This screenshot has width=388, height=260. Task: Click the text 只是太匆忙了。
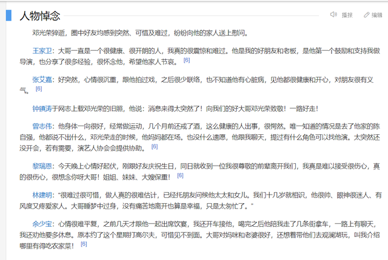coord(228,206)
